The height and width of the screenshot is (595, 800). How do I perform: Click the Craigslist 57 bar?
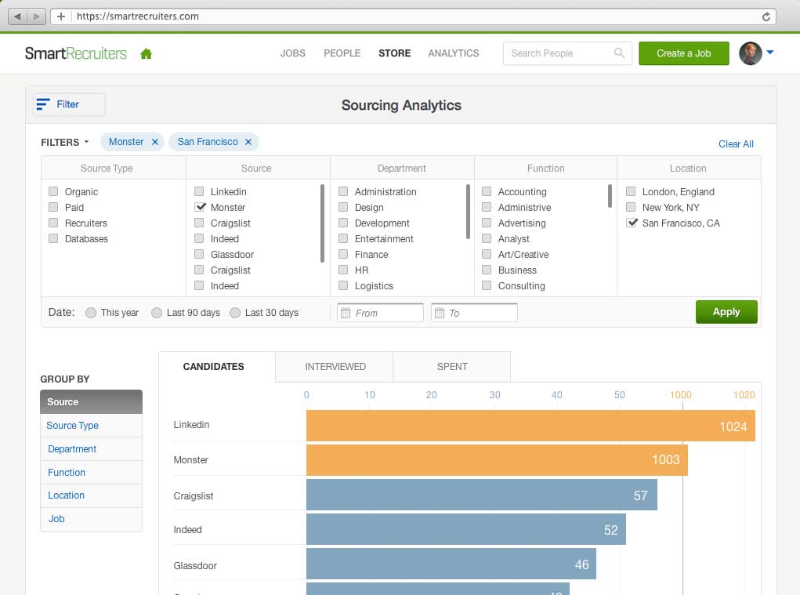pos(482,495)
